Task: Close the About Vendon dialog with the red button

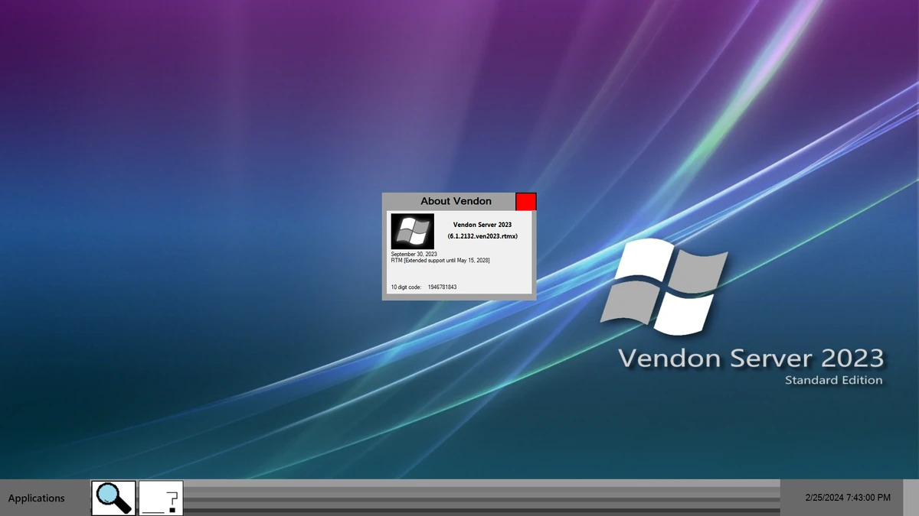Action: pos(525,200)
